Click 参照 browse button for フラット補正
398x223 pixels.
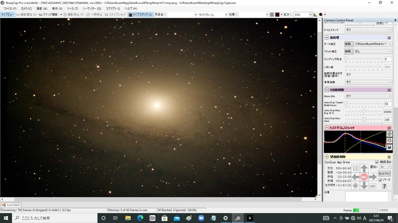tap(349, 51)
